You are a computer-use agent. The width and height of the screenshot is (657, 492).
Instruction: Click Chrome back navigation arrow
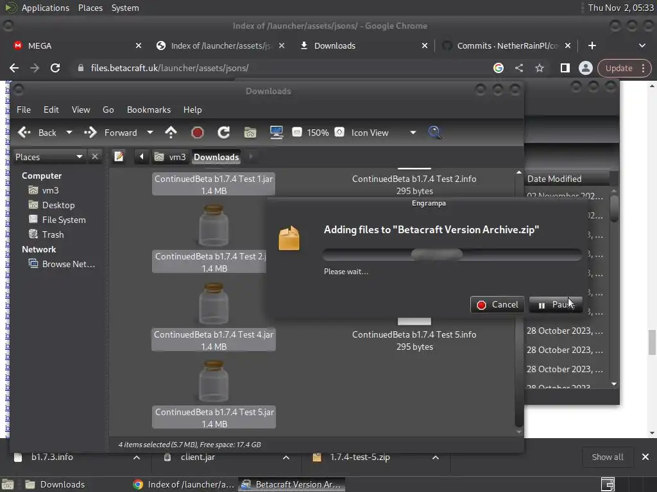14,68
